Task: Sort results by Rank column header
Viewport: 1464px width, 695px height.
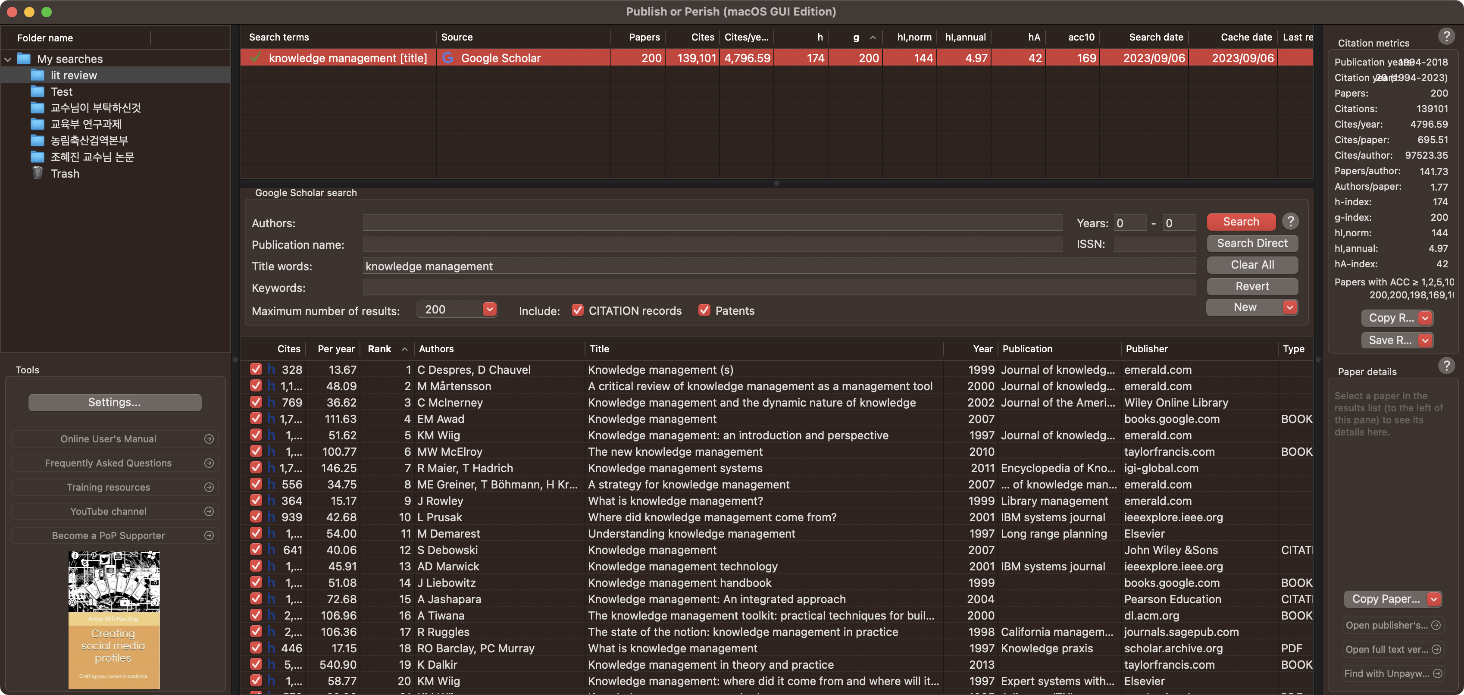Action: 387,349
